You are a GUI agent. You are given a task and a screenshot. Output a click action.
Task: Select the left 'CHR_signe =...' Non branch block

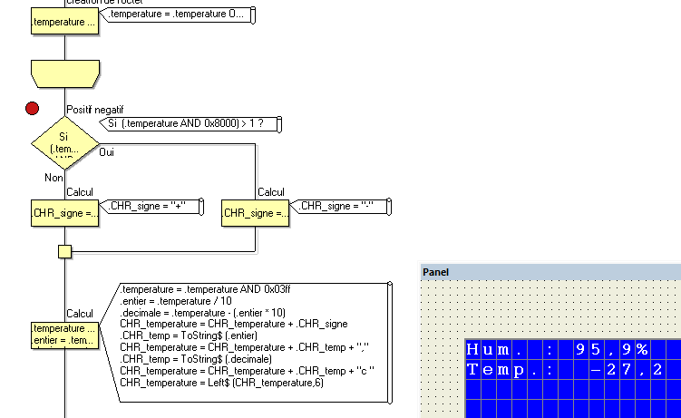pos(64,213)
